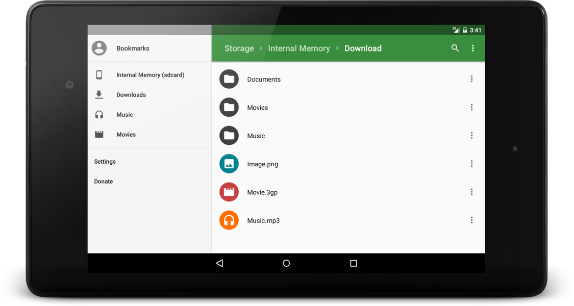Open the search icon in the toolbar
The height and width of the screenshot is (306, 574).
coord(455,48)
